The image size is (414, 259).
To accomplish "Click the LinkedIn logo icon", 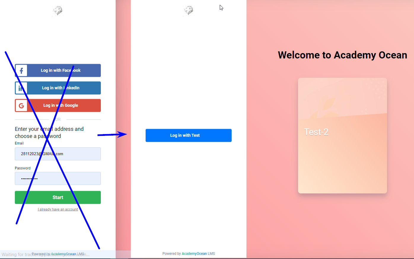I will (21, 88).
